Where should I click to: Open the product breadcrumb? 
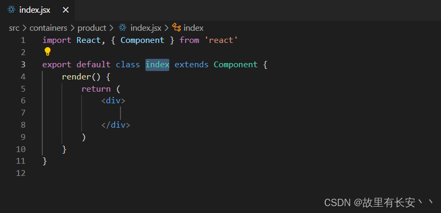(x=92, y=28)
